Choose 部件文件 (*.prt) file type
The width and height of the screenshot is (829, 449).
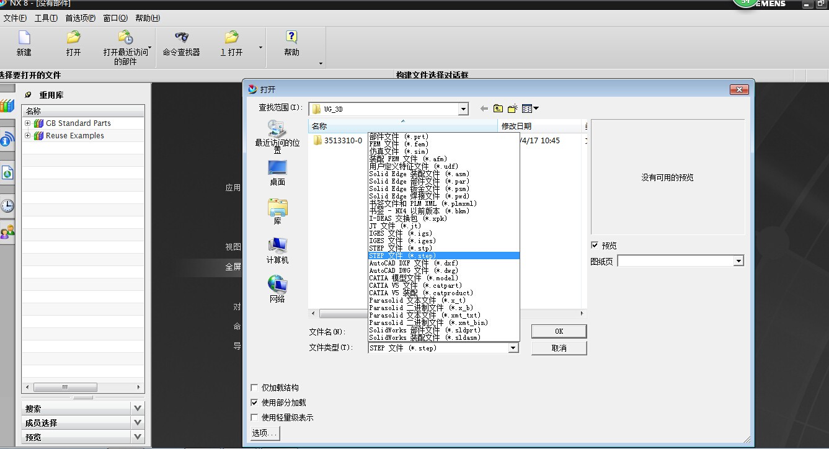[443, 136]
